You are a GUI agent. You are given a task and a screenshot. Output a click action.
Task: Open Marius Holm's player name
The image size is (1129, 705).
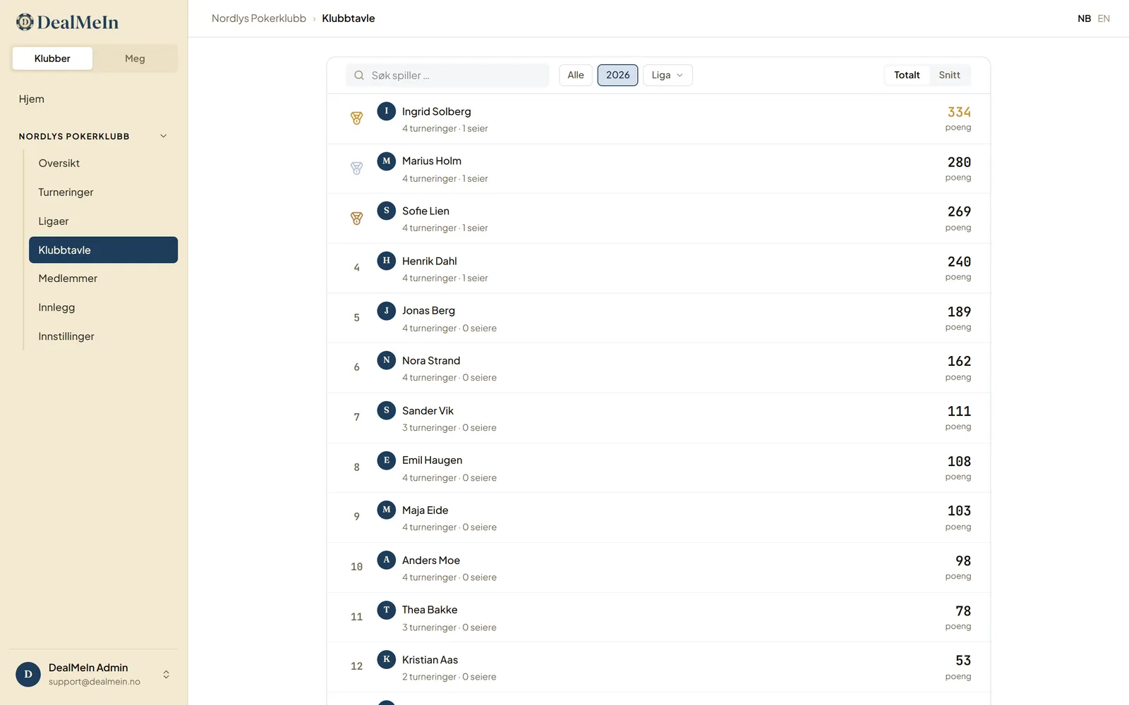(x=432, y=161)
